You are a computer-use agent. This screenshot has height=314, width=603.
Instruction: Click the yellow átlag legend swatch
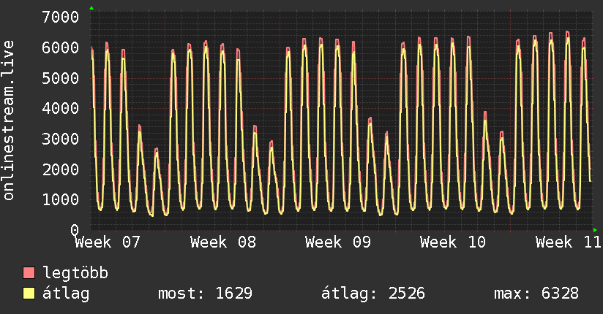[x=29, y=294]
